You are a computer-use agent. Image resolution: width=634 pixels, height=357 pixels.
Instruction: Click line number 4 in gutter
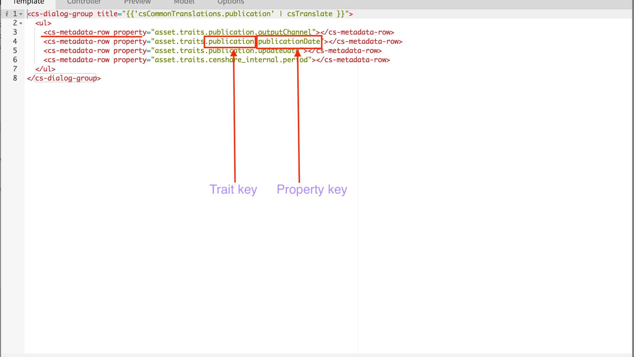(x=15, y=42)
